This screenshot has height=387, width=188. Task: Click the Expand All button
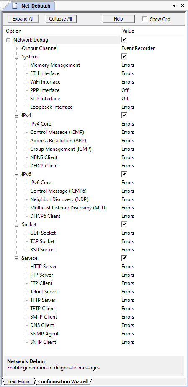(x=23, y=19)
